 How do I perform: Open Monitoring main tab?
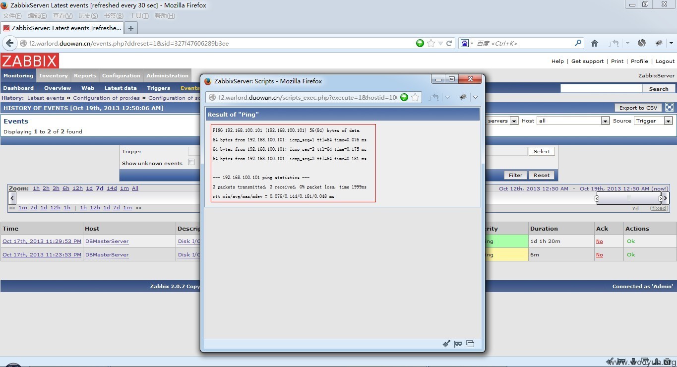pos(18,75)
